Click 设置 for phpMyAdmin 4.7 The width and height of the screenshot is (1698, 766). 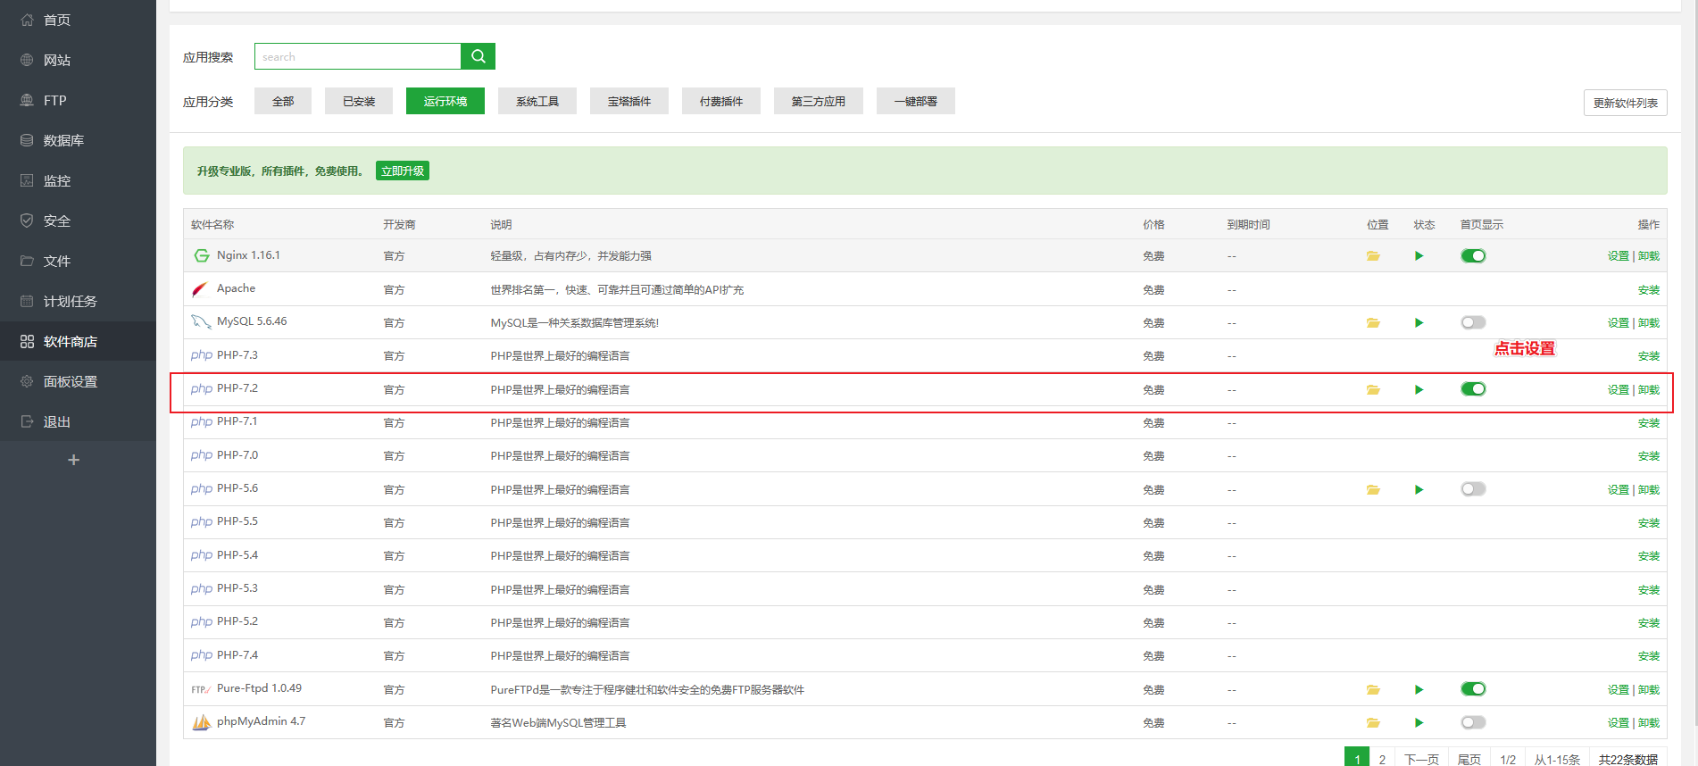pyautogui.click(x=1619, y=723)
